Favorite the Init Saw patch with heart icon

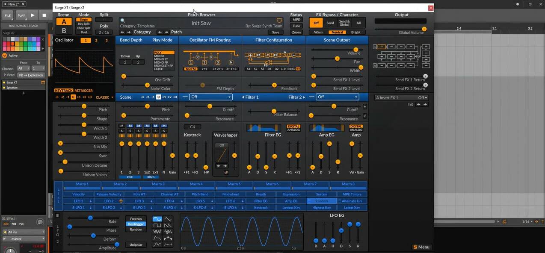(279, 21)
